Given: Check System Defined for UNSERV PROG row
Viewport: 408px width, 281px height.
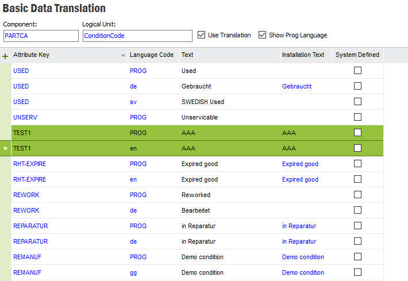Looking at the screenshot, I should [358, 117].
